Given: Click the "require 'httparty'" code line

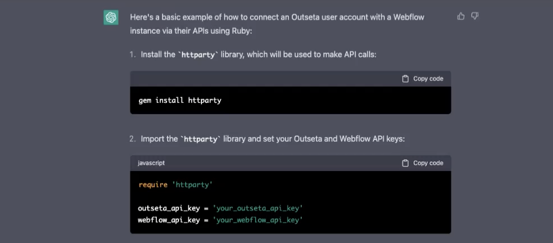Looking at the screenshot, I should [x=175, y=184].
